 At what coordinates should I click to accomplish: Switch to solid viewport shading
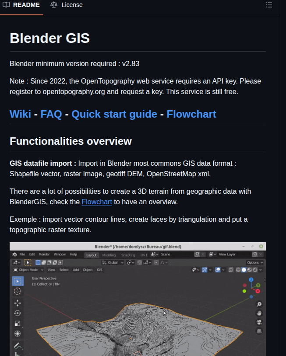244,270
